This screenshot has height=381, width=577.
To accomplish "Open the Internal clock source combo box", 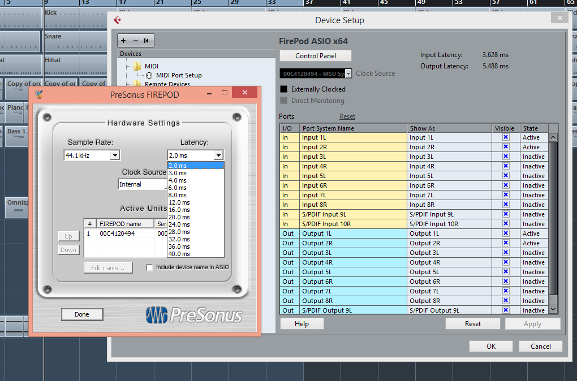I will (x=143, y=184).
